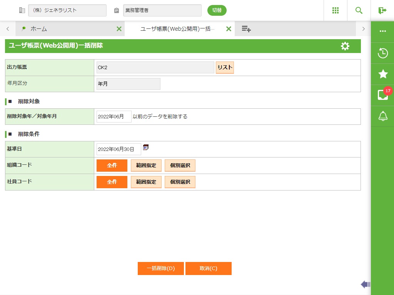This screenshot has width=394, height=295.
Task: Click the search magnifier icon
Action: point(359,10)
